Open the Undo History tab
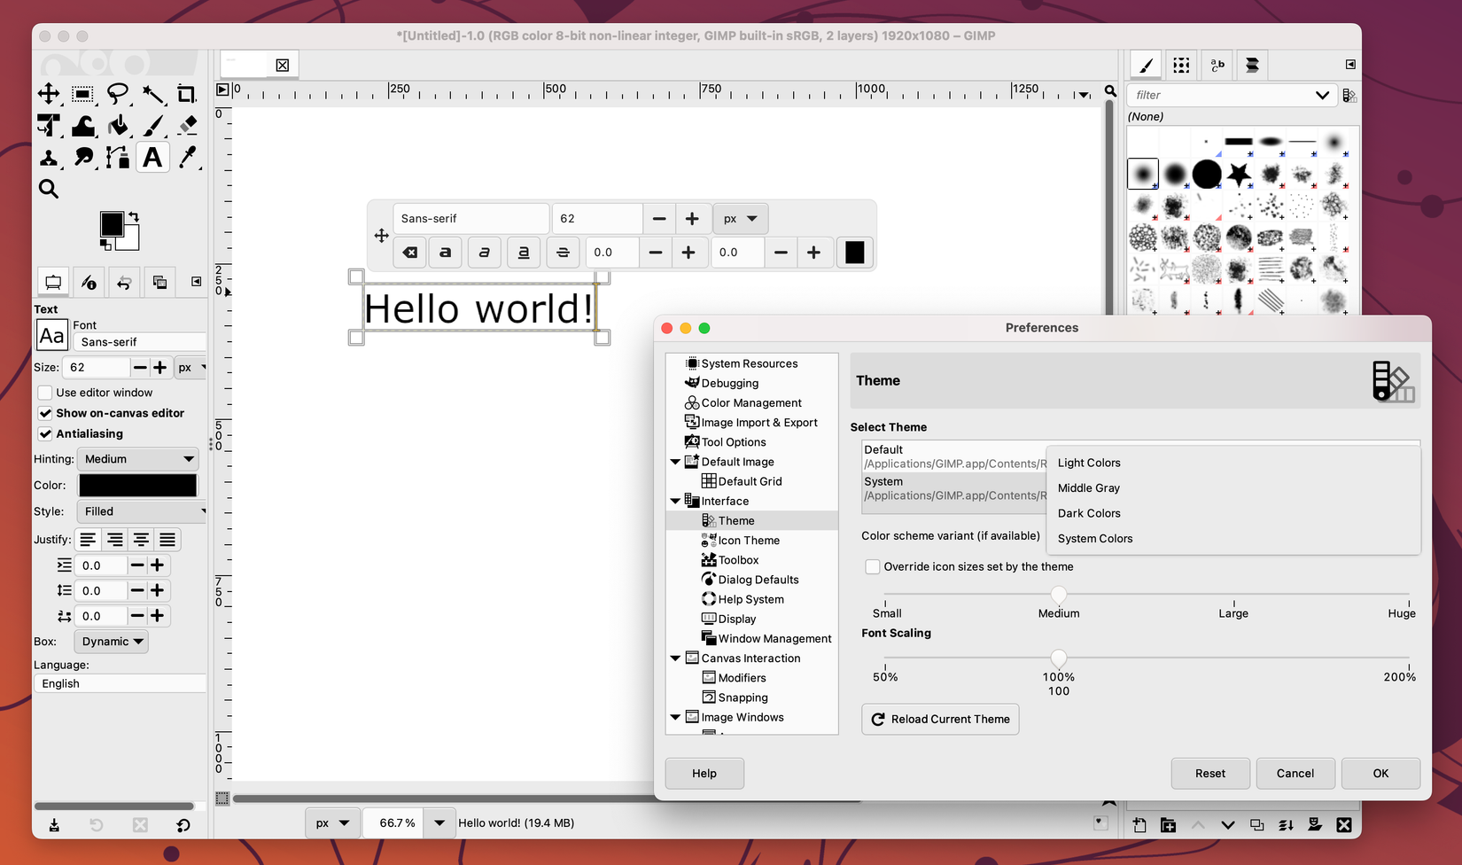The width and height of the screenshot is (1462, 865). [124, 282]
